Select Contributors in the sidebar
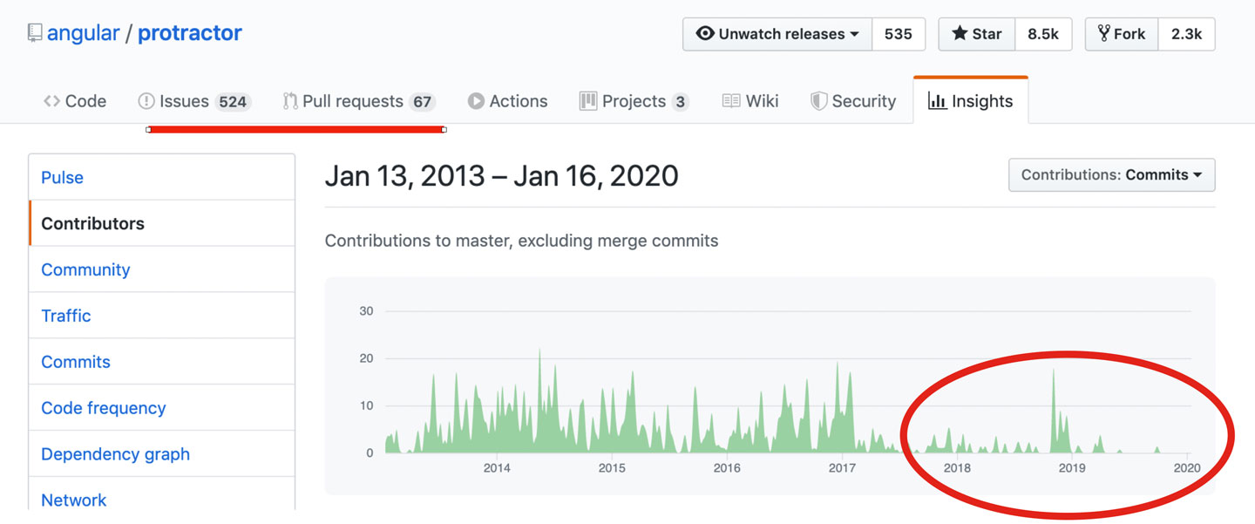Image resolution: width=1255 pixels, height=524 pixels. pyautogui.click(x=162, y=223)
